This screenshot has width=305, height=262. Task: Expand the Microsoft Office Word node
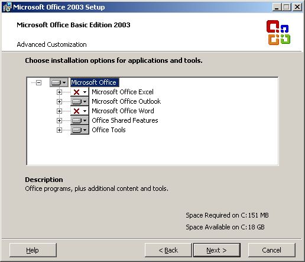[59, 111]
